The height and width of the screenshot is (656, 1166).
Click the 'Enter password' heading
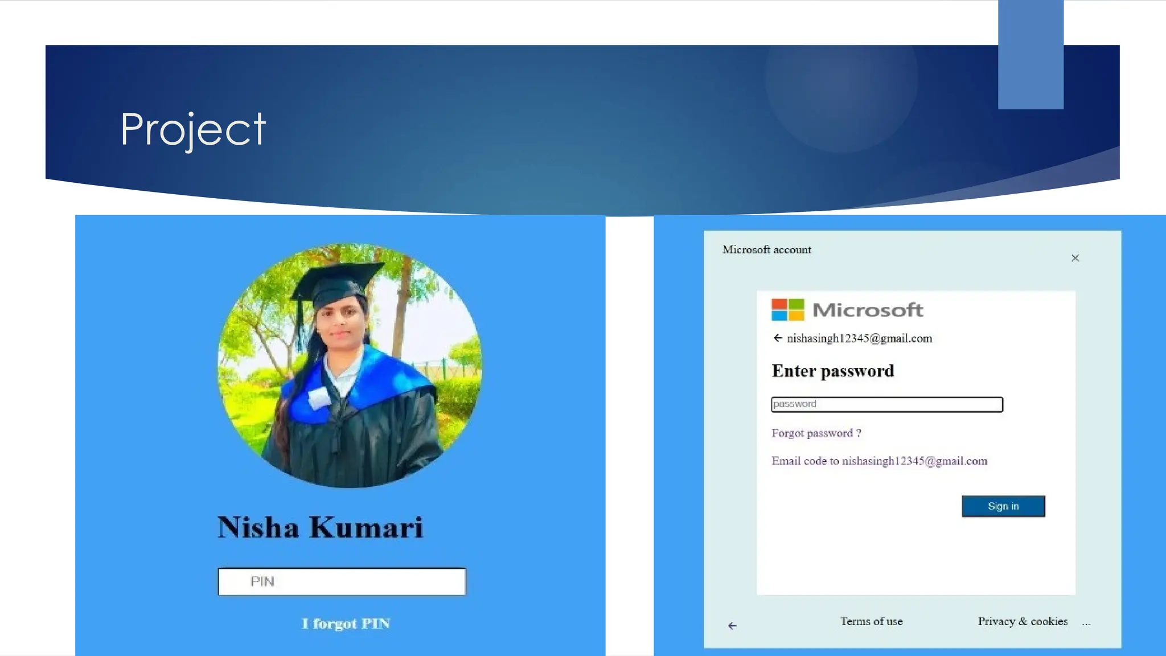(833, 371)
